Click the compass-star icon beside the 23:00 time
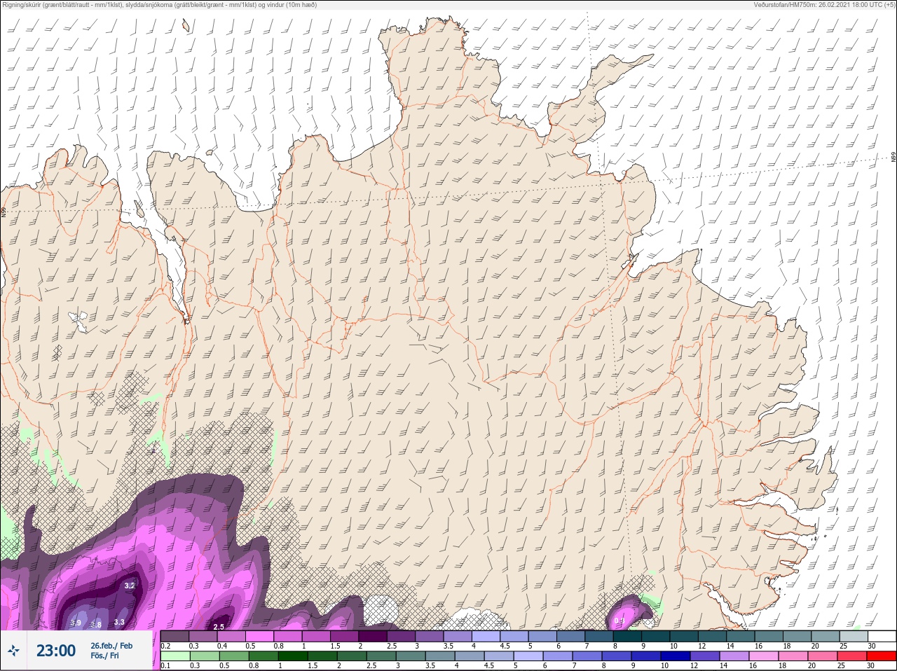The width and height of the screenshot is (897, 671). (13, 651)
